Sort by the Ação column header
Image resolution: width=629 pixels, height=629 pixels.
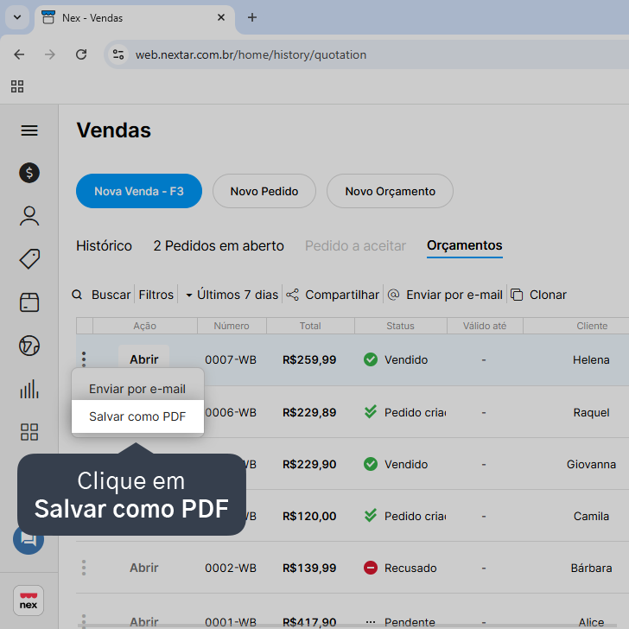coord(145,326)
